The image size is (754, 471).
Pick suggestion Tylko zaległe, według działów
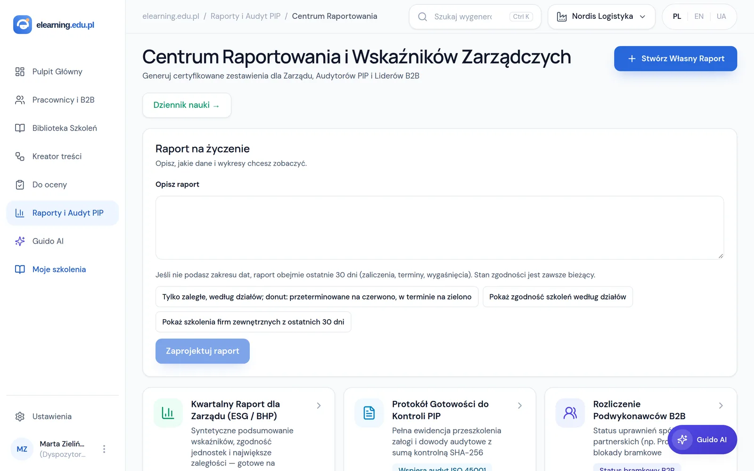click(317, 297)
